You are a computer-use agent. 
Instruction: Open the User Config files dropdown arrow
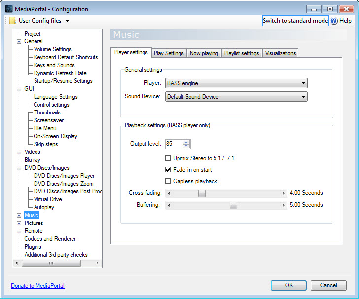tap(67, 21)
